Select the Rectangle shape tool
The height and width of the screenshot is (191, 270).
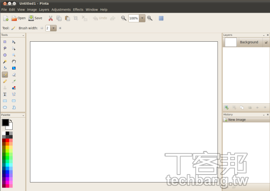pos(5,101)
